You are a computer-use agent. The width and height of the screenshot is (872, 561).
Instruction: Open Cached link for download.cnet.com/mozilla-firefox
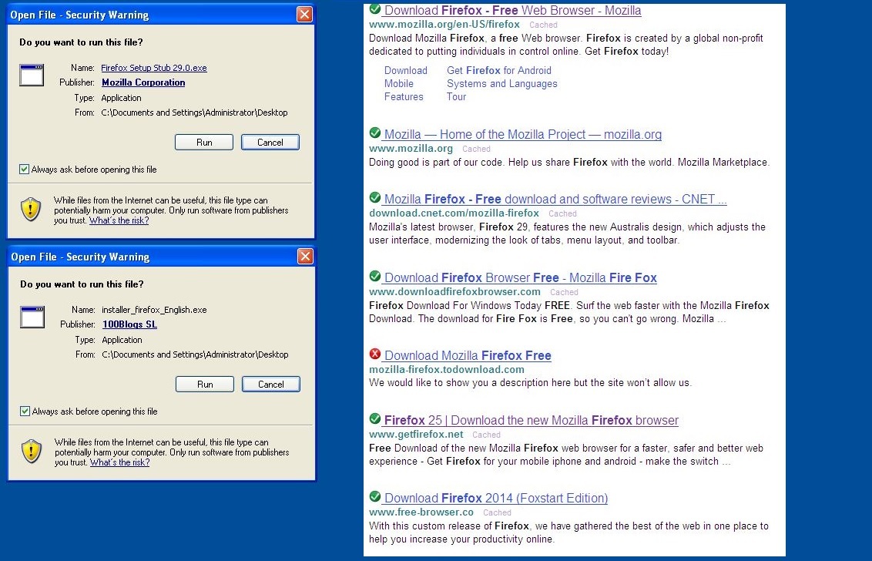pos(562,213)
